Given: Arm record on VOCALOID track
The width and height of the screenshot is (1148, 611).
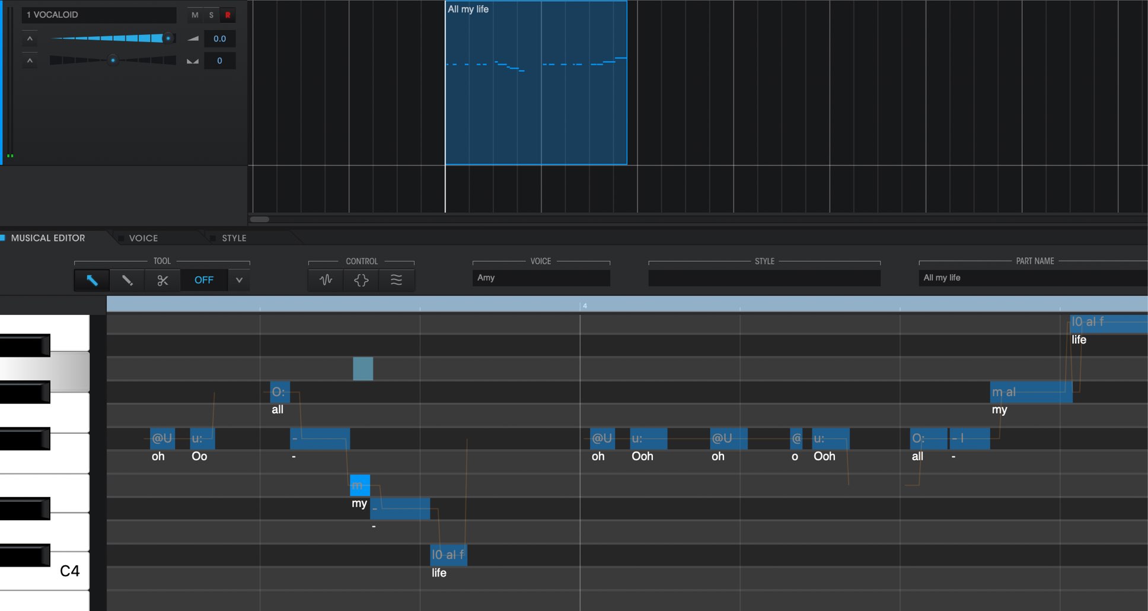Looking at the screenshot, I should coord(228,15).
